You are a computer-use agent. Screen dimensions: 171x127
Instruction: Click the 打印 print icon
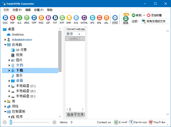point(115,19)
